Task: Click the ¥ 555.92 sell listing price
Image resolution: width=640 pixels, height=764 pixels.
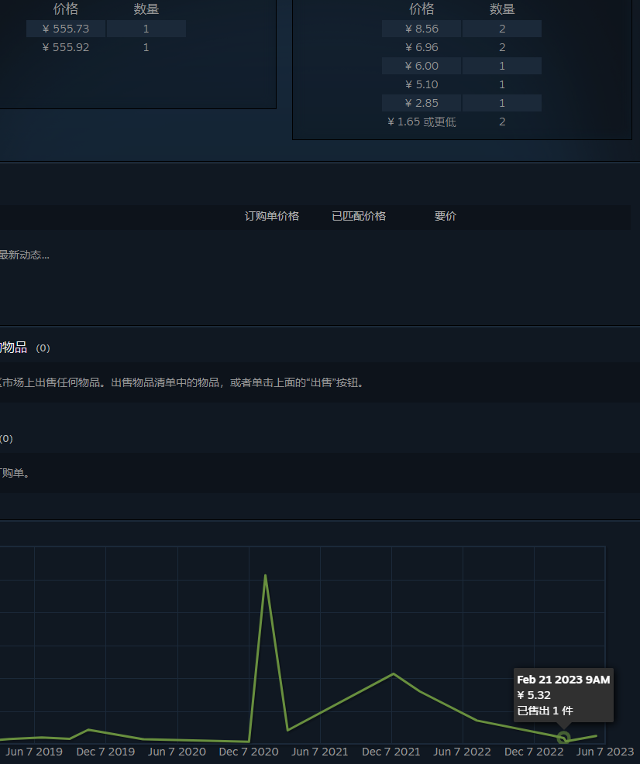Action: tap(66, 47)
